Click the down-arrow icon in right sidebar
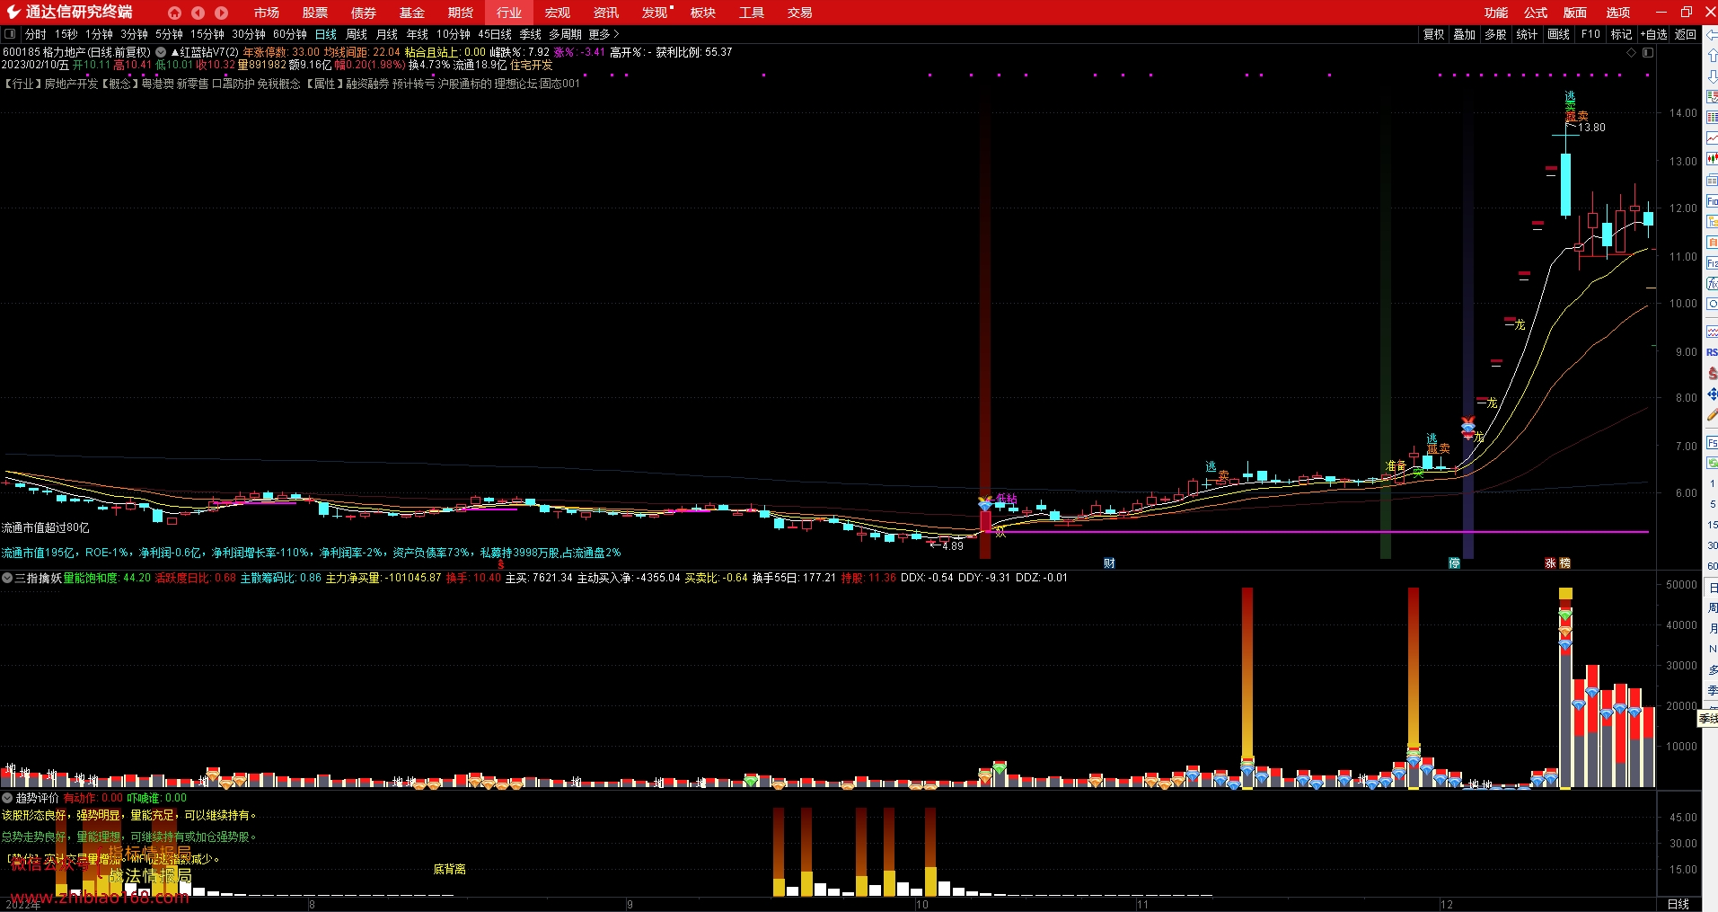The image size is (1718, 912). (1712, 76)
